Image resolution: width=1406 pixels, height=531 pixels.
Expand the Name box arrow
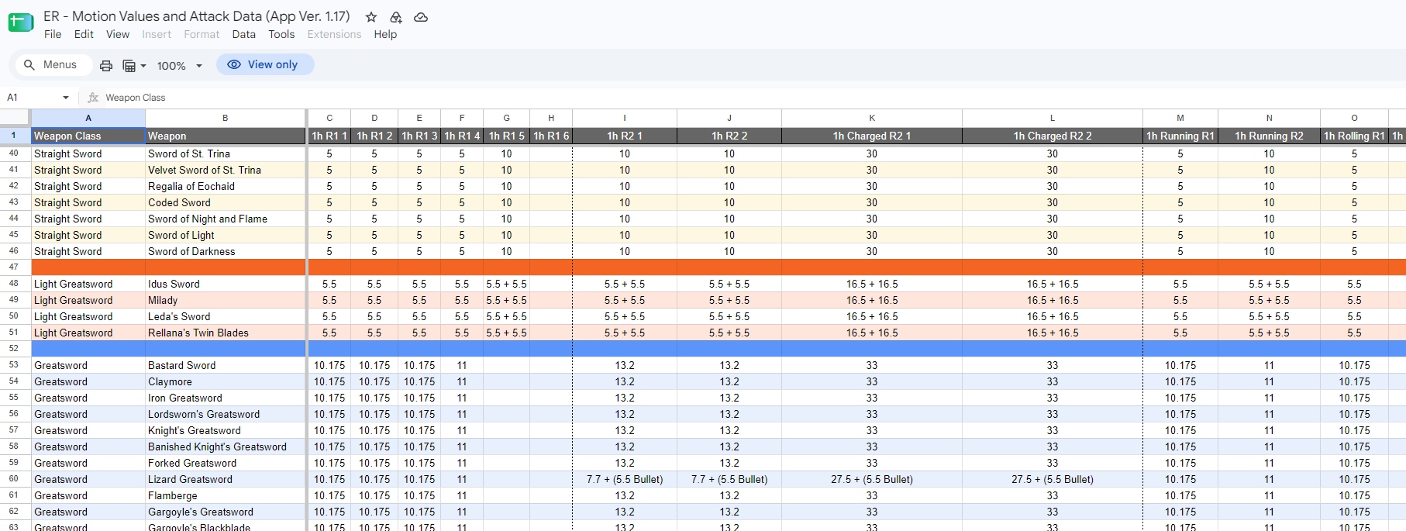(x=66, y=98)
